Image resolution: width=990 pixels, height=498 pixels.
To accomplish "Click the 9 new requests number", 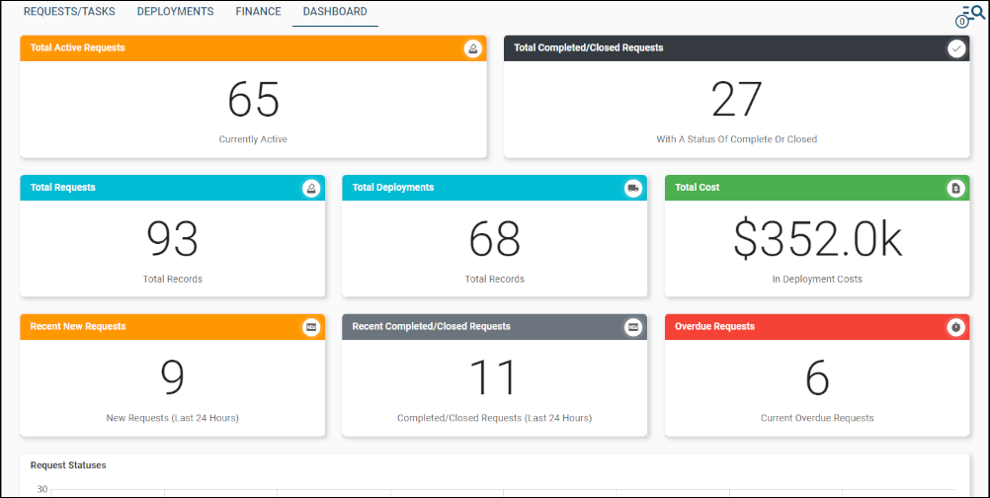I will pyautogui.click(x=172, y=378).
